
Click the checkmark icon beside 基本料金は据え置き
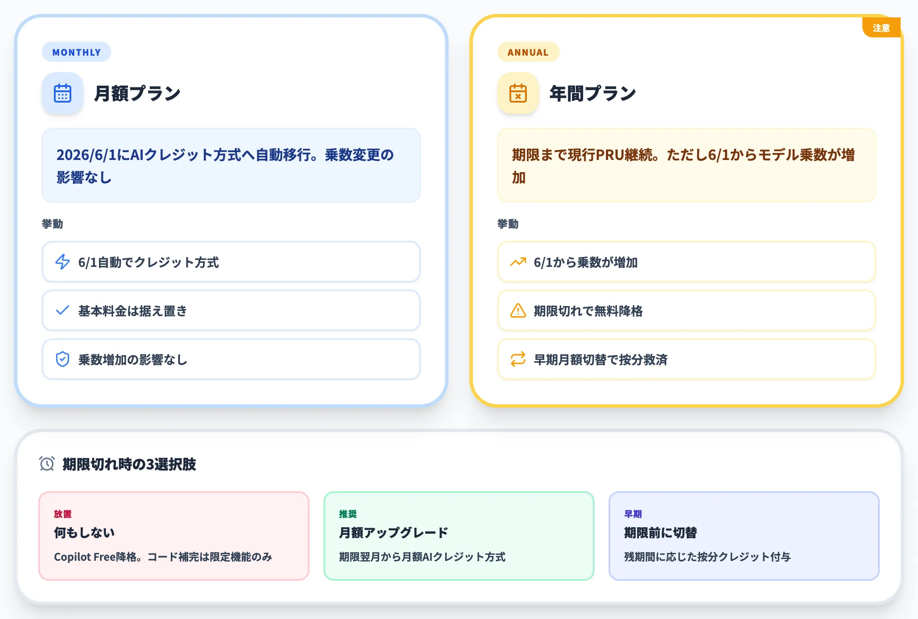click(63, 310)
